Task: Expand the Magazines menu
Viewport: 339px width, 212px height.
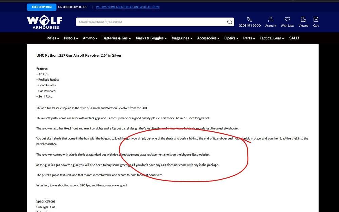Action: point(182,38)
